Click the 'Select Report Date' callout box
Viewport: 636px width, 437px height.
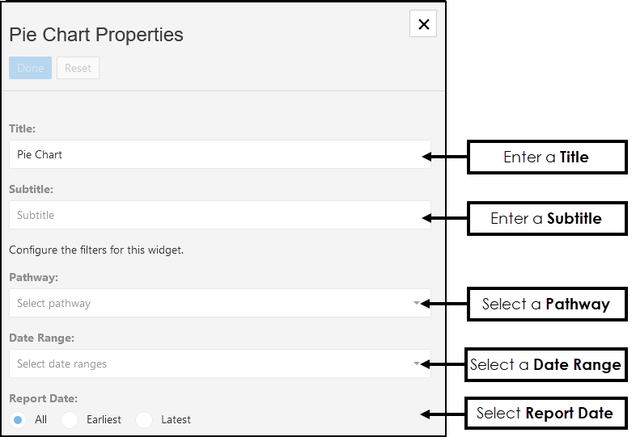(x=545, y=413)
